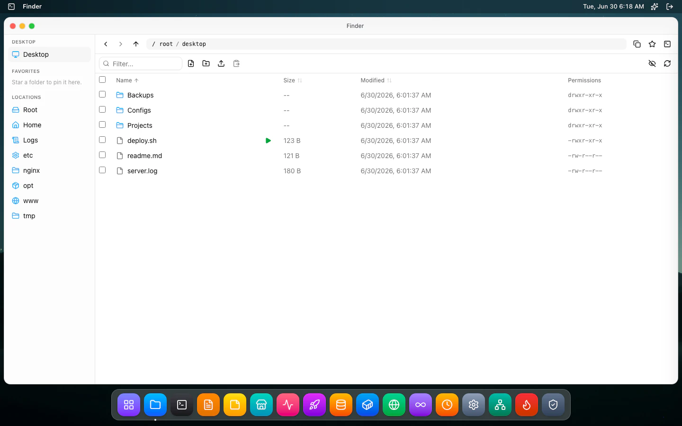Check the Backups row checkbox

[102, 94]
